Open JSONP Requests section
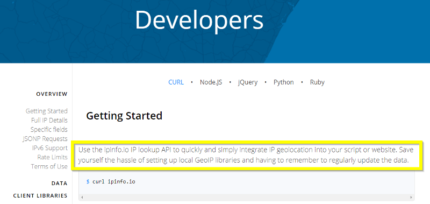Screen dimensions: 430x204 (45, 139)
